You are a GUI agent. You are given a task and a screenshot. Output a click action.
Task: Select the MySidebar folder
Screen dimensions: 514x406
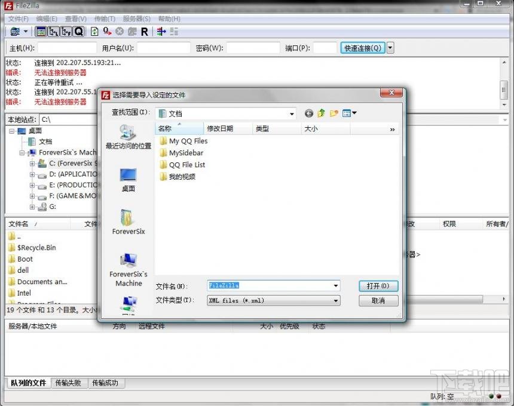pos(182,153)
